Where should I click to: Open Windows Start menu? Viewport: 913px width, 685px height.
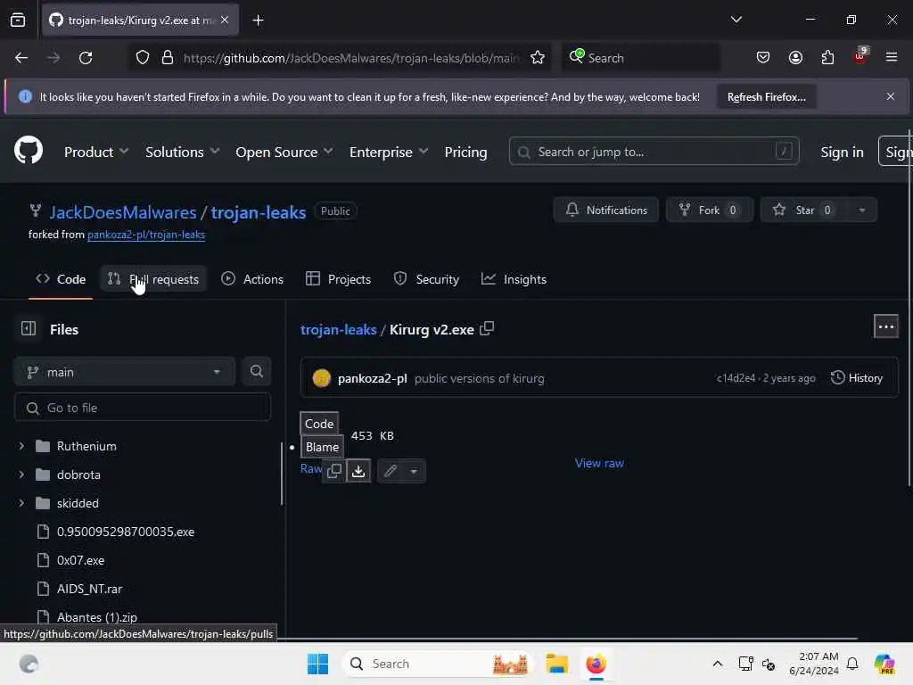pyautogui.click(x=318, y=664)
